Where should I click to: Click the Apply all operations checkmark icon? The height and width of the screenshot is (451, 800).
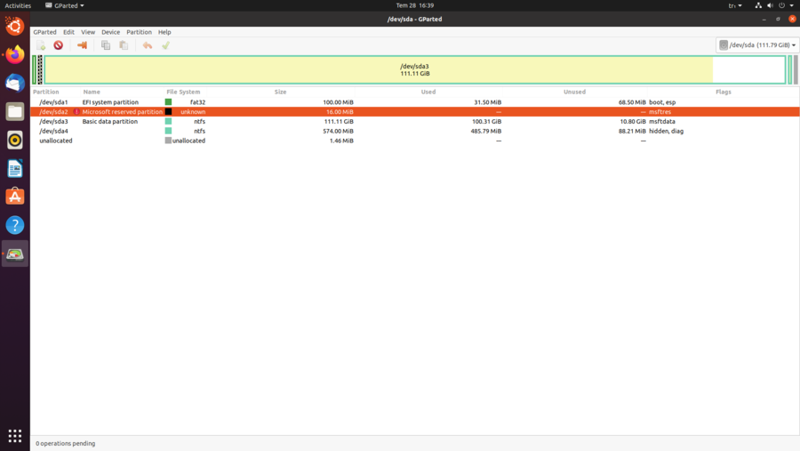[166, 45]
